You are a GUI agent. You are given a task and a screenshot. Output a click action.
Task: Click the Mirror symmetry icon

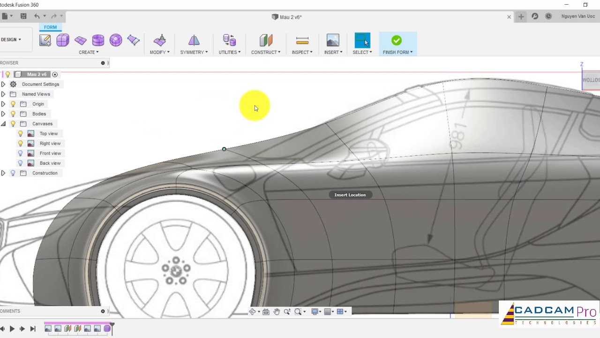tap(194, 40)
